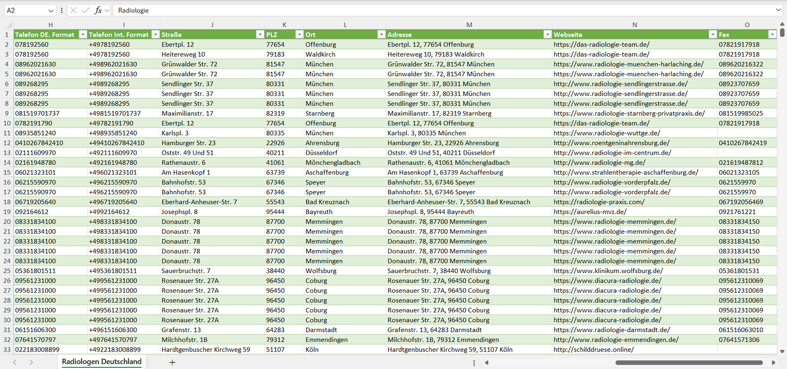Click the horizontal scrollbar right arrow
This screenshot has width=787, height=369.
pyautogui.click(x=773, y=362)
